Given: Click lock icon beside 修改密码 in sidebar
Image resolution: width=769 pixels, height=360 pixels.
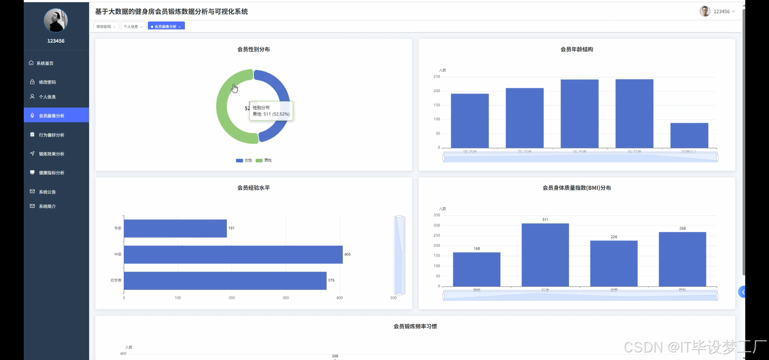Looking at the screenshot, I should coord(32,82).
